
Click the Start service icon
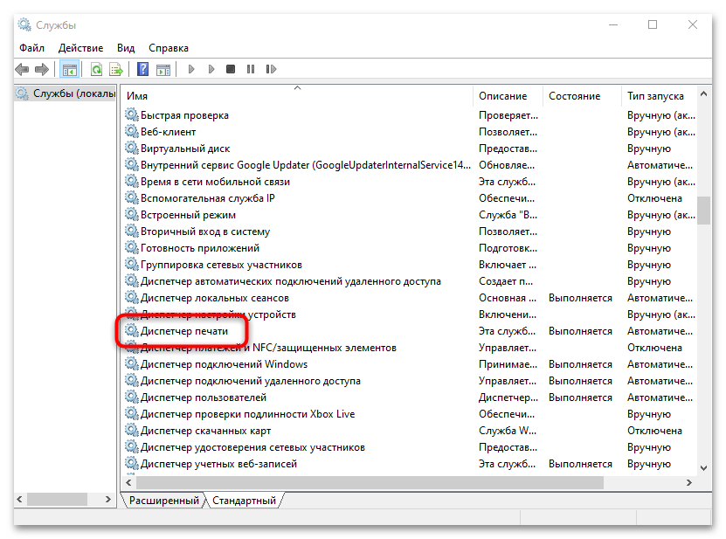(190, 69)
